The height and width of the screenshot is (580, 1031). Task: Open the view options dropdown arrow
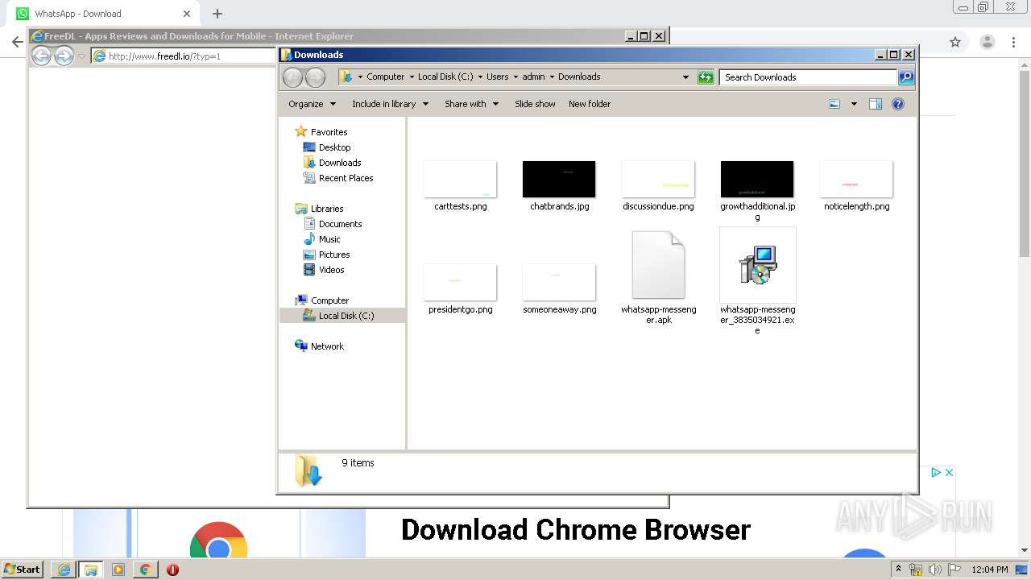854,104
